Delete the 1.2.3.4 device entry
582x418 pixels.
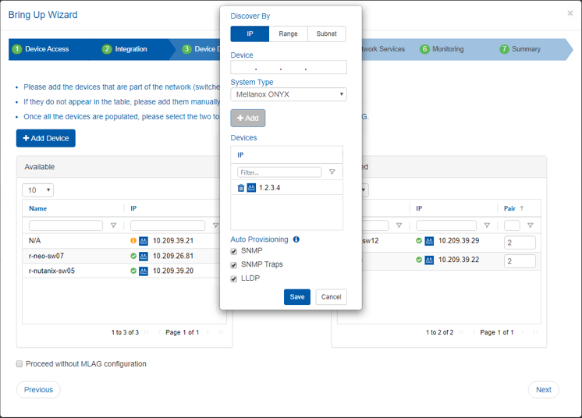[241, 188]
